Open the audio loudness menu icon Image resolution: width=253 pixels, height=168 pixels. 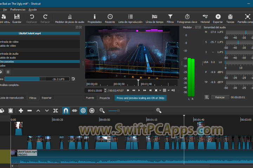tap(207, 97)
